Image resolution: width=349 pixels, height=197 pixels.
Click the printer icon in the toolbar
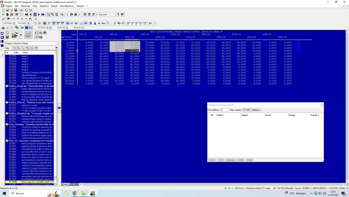[x=12, y=15]
